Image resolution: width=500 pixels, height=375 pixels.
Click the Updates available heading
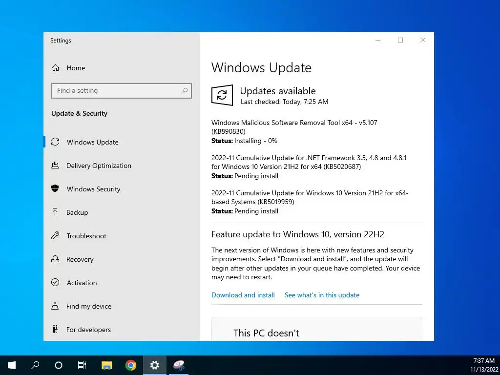click(278, 91)
